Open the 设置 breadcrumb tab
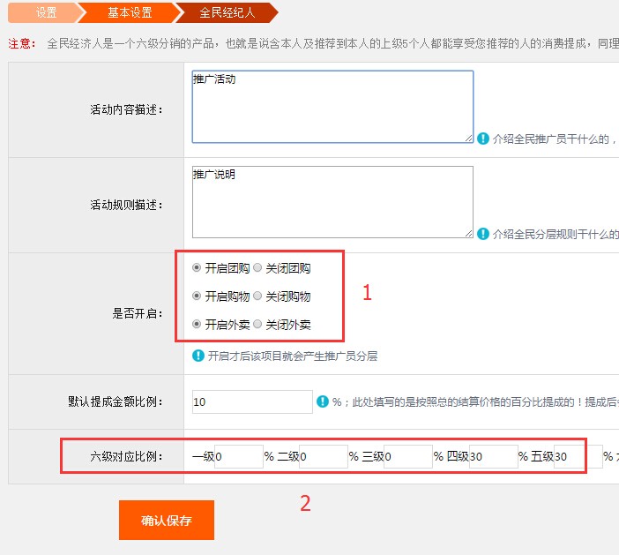This screenshot has width=619, height=555. 46,13
